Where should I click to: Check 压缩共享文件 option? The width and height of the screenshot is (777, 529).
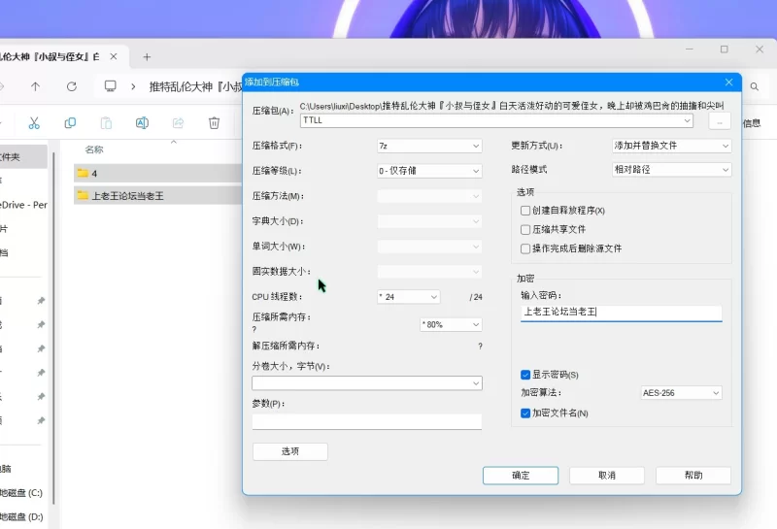tap(525, 229)
